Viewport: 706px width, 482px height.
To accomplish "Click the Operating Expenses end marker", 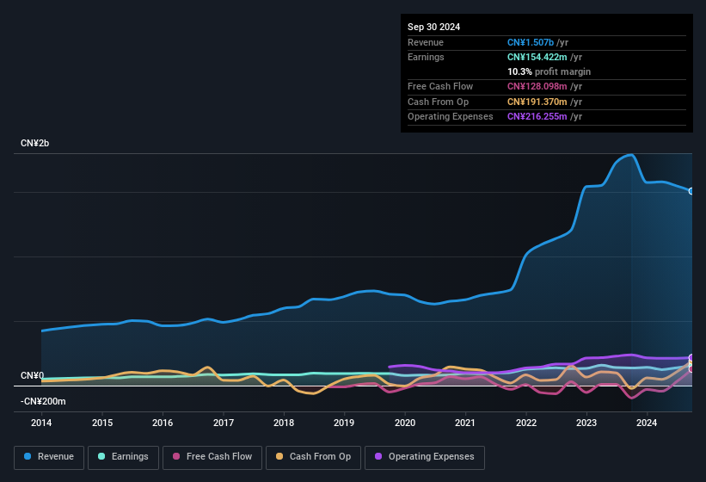I will pyautogui.click(x=691, y=358).
